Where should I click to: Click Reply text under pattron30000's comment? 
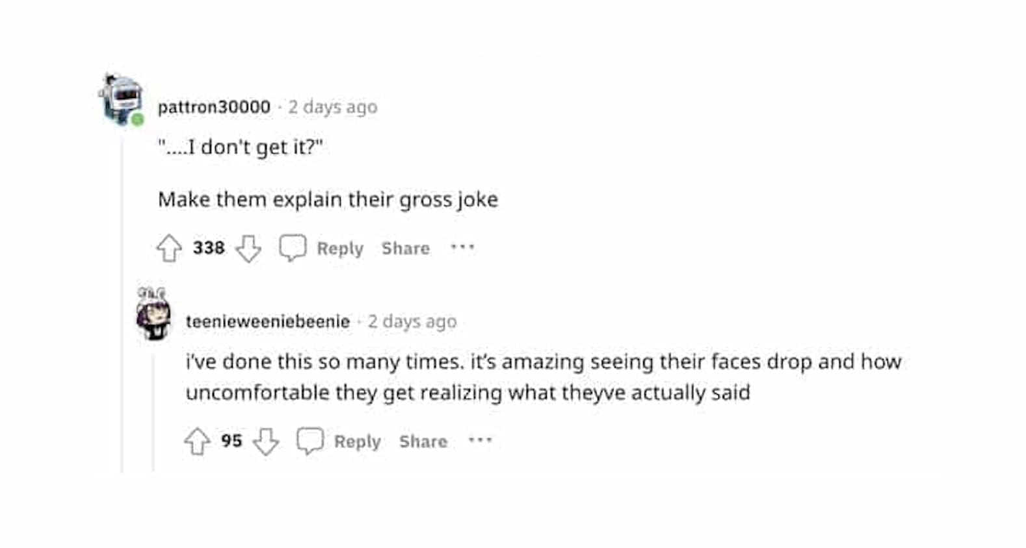pos(340,249)
